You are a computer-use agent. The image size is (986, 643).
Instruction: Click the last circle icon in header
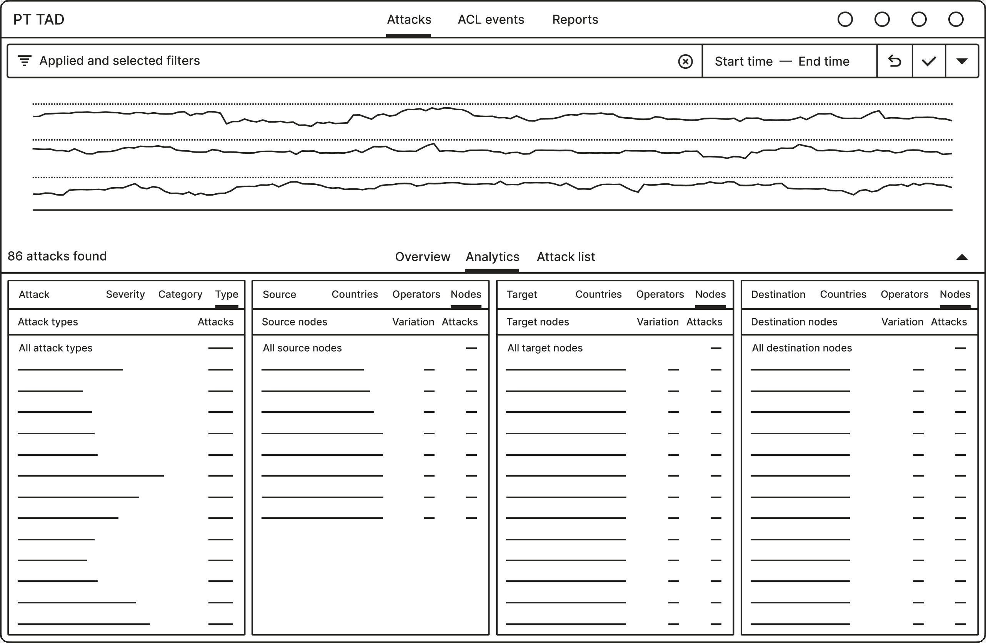(x=955, y=20)
